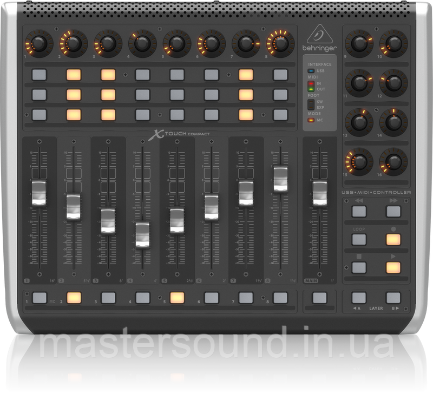Viewport: 433px width, 393px height.
Task: Grab the channel 3 fader cap
Action: click(108, 221)
